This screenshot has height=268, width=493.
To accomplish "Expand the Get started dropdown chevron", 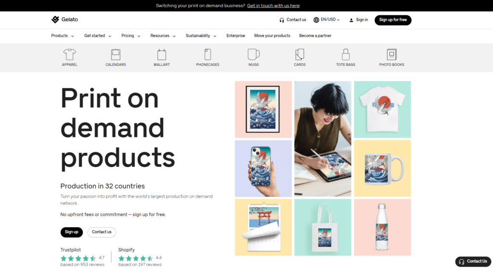I will click(110, 36).
